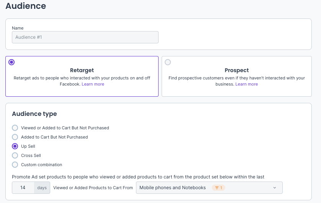Choose Viewed or Added to Cart But Not Purchased

click(x=15, y=128)
